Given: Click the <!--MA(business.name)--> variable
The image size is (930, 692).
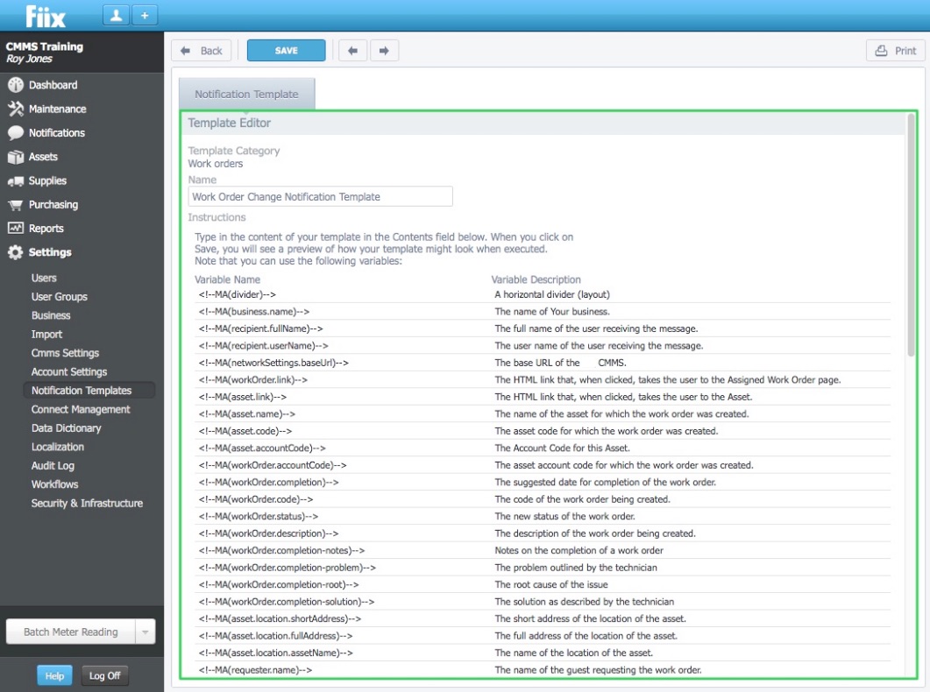Looking at the screenshot, I should coord(254,312).
